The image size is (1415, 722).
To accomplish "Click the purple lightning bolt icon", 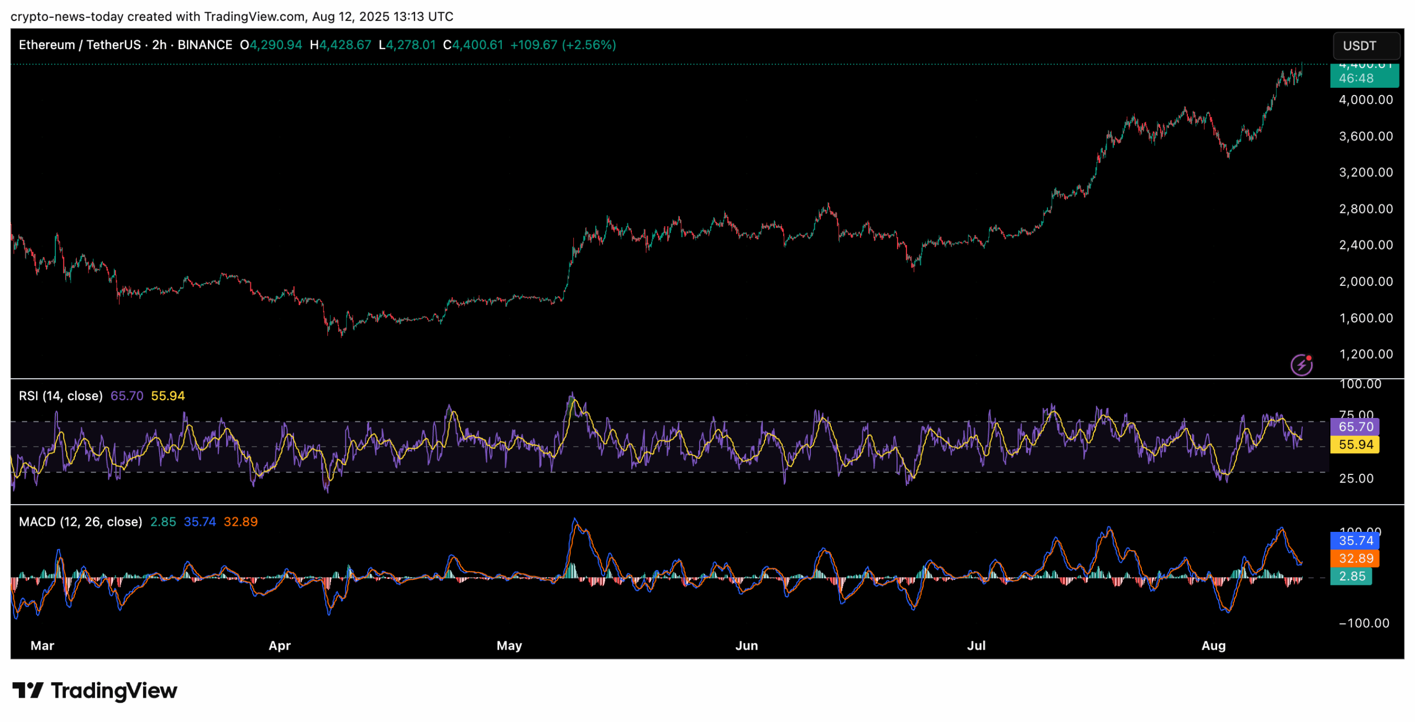I will pyautogui.click(x=1301, y=365).
